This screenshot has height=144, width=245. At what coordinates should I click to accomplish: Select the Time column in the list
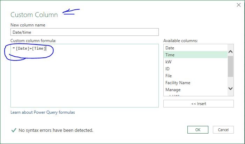tap(195, 55)
